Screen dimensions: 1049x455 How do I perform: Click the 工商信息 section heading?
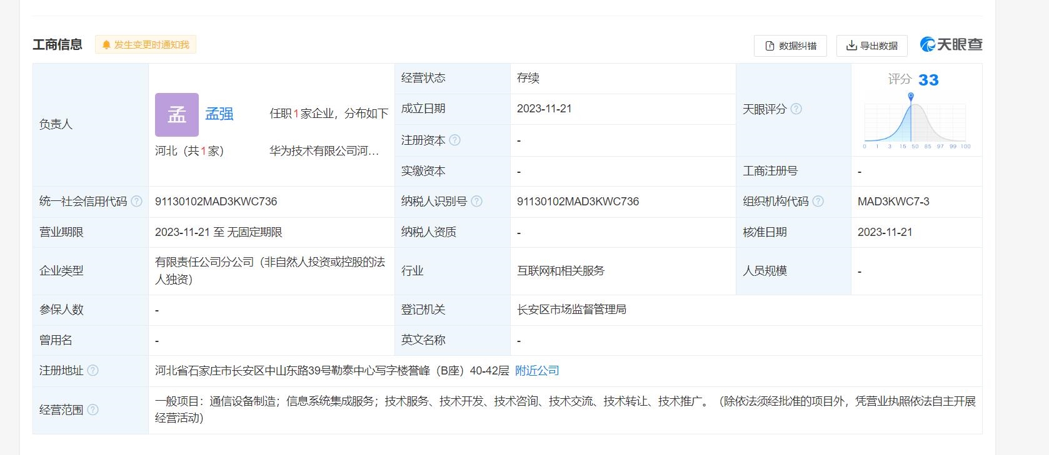click(x=58, y=45)
